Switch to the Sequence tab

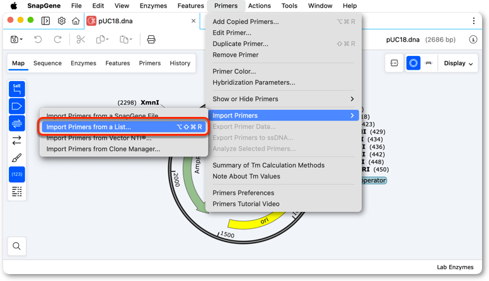47,63
